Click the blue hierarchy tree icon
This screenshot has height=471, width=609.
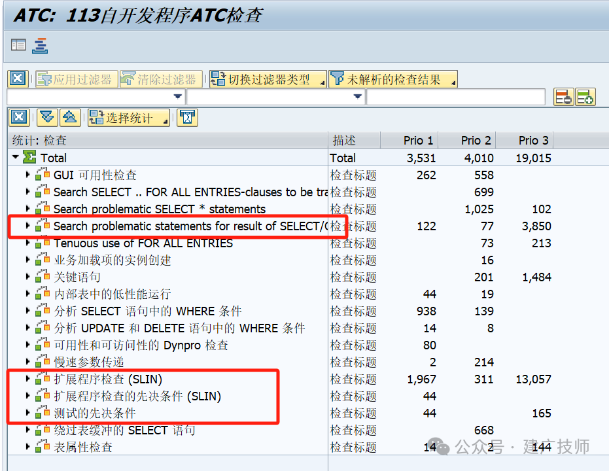click(x=40, y=45)
